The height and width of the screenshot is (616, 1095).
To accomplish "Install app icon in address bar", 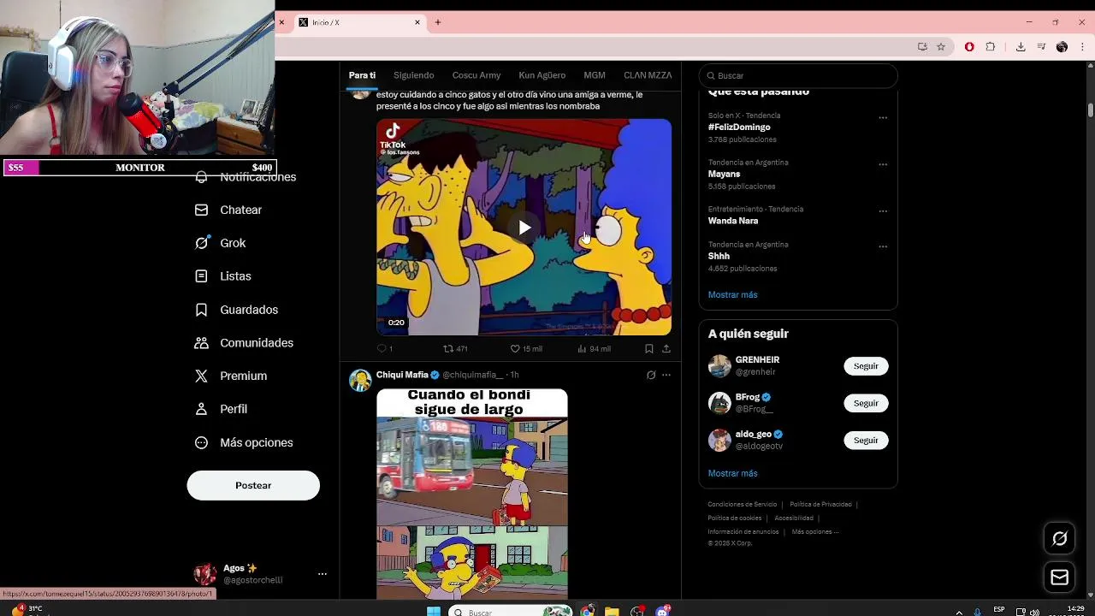I will [x=922, y=47].
